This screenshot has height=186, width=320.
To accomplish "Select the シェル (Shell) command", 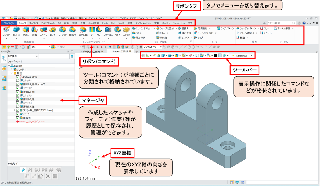I will tap(137, 33).
